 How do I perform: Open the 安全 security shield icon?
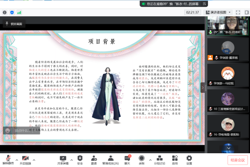[80, 158]
